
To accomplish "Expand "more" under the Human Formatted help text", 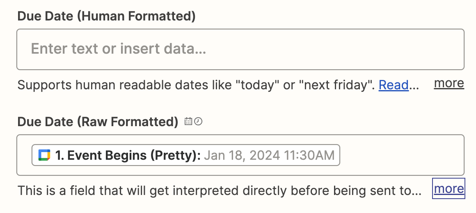I will (449, 84).
